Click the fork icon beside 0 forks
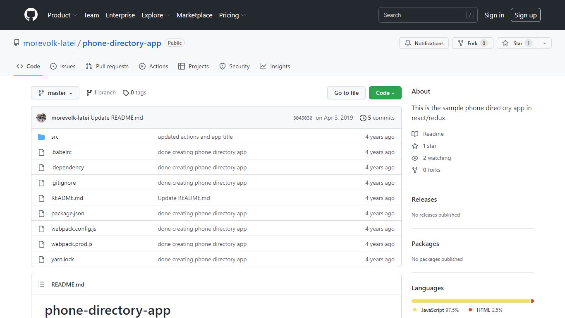Screen dimensions: 565x318 415,170
